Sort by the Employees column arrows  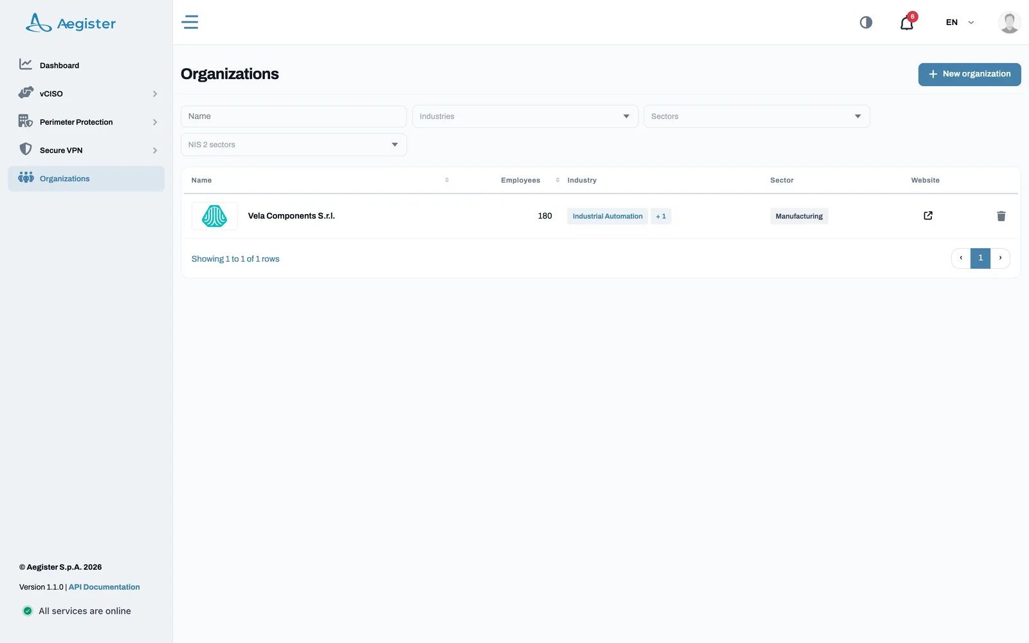click(x=558, y=180)
